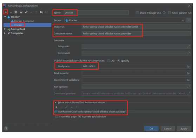Enable the Show this page checkbox

(57, 117)
